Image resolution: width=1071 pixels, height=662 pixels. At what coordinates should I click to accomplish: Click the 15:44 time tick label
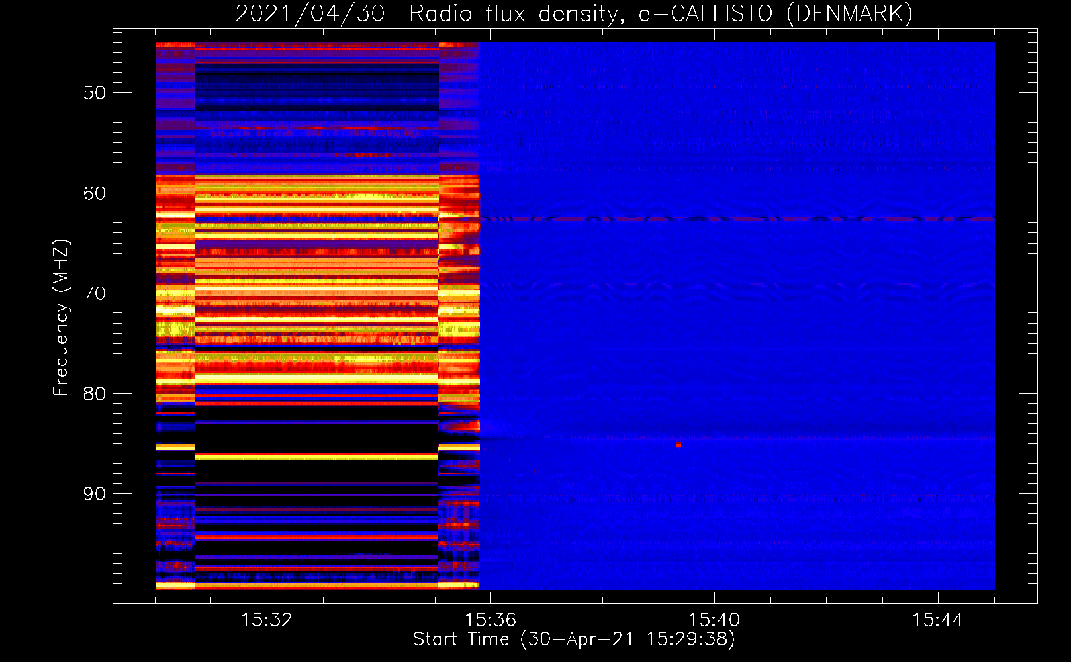click(x=938, y=620)
